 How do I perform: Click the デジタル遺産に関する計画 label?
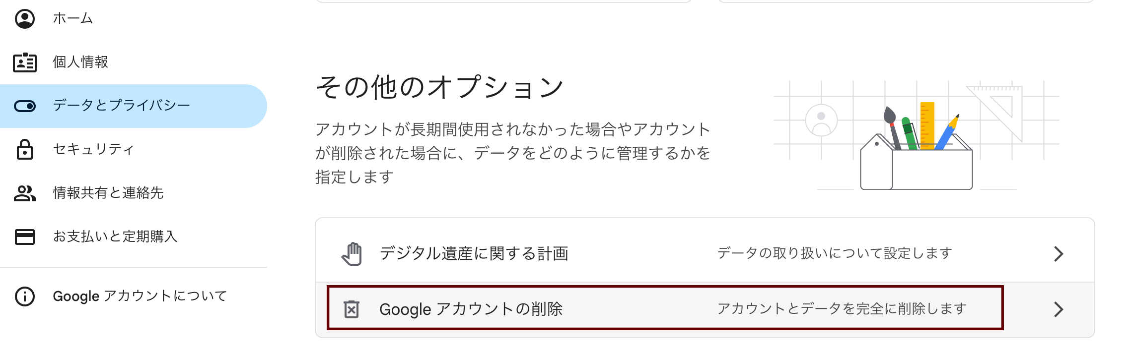[474, 254]
